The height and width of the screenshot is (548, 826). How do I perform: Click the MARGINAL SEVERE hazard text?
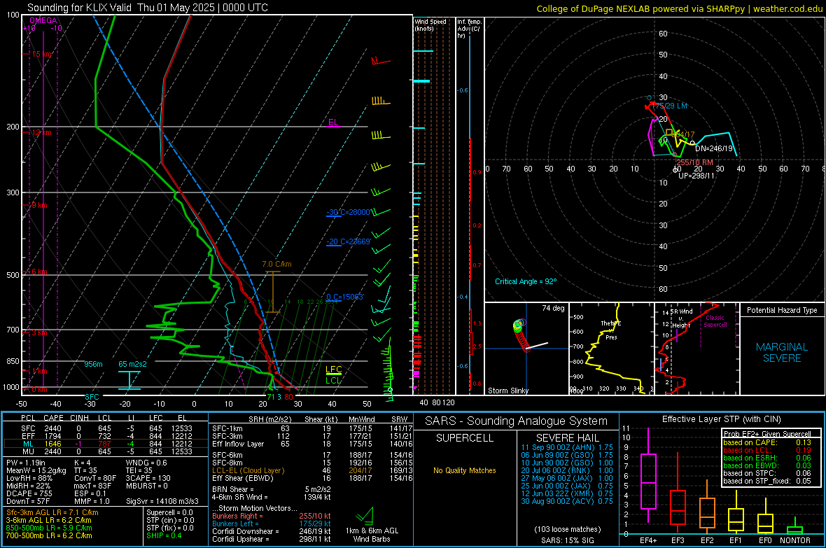coord(782,353)
